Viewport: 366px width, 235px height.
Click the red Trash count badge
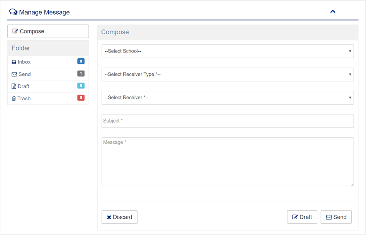81,98
